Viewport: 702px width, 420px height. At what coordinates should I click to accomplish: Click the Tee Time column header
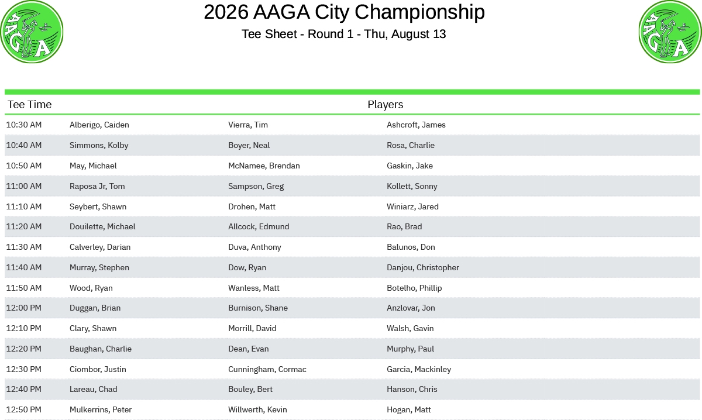pyautogui.click(x=30, y=105)
